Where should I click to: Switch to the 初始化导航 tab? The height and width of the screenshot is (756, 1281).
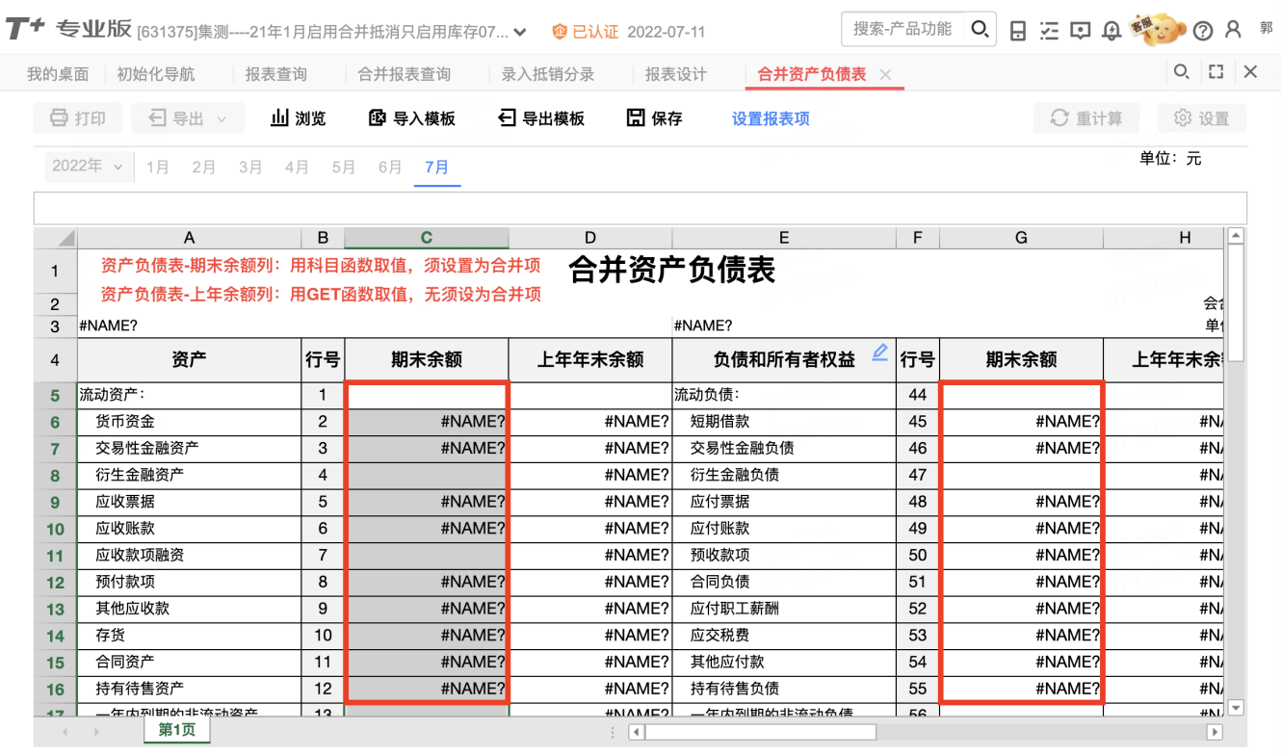156,74
